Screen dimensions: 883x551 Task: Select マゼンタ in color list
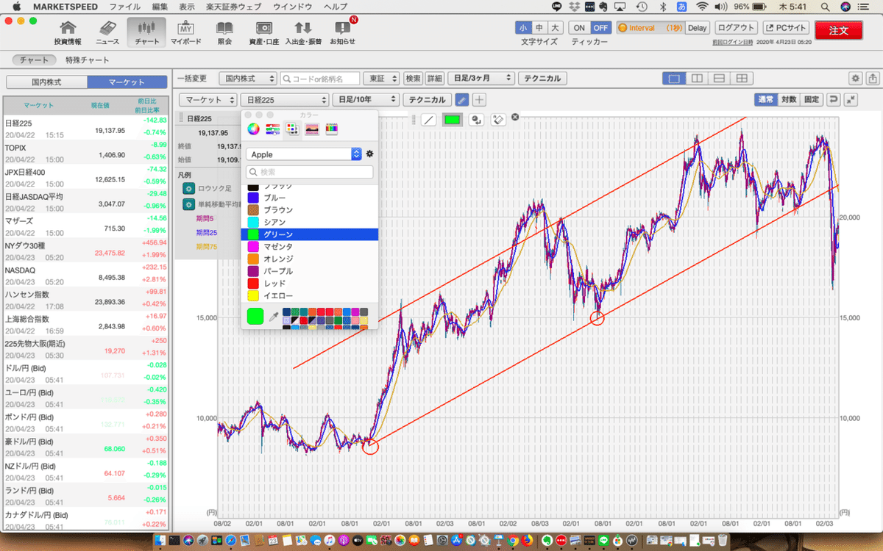tap(309, 246)
